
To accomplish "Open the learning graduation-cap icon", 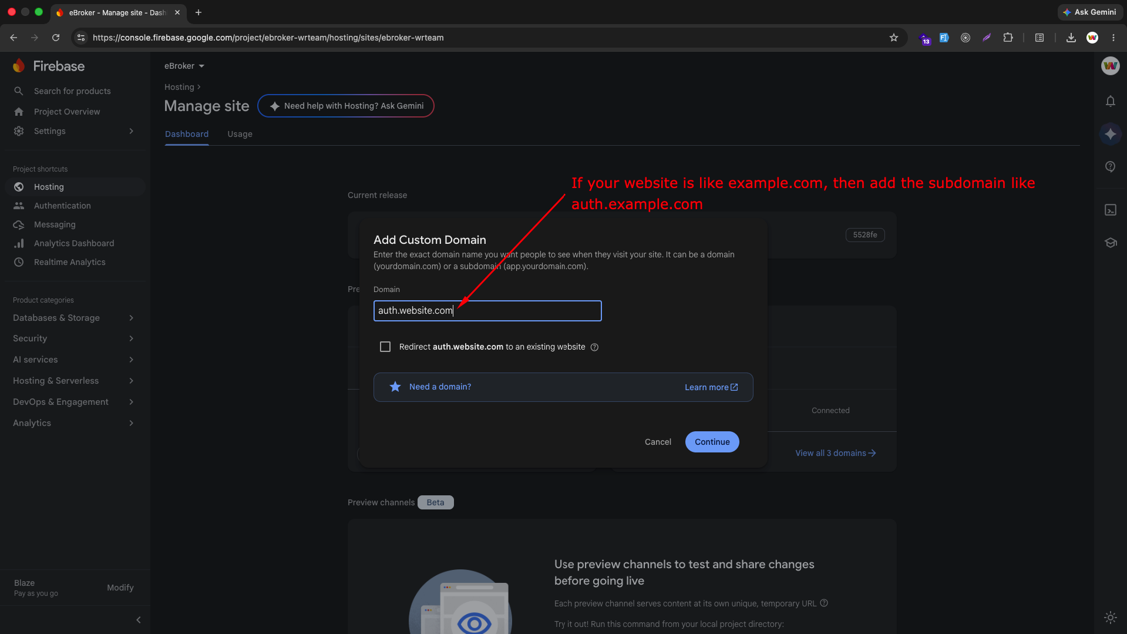I will click(1110, 243).
